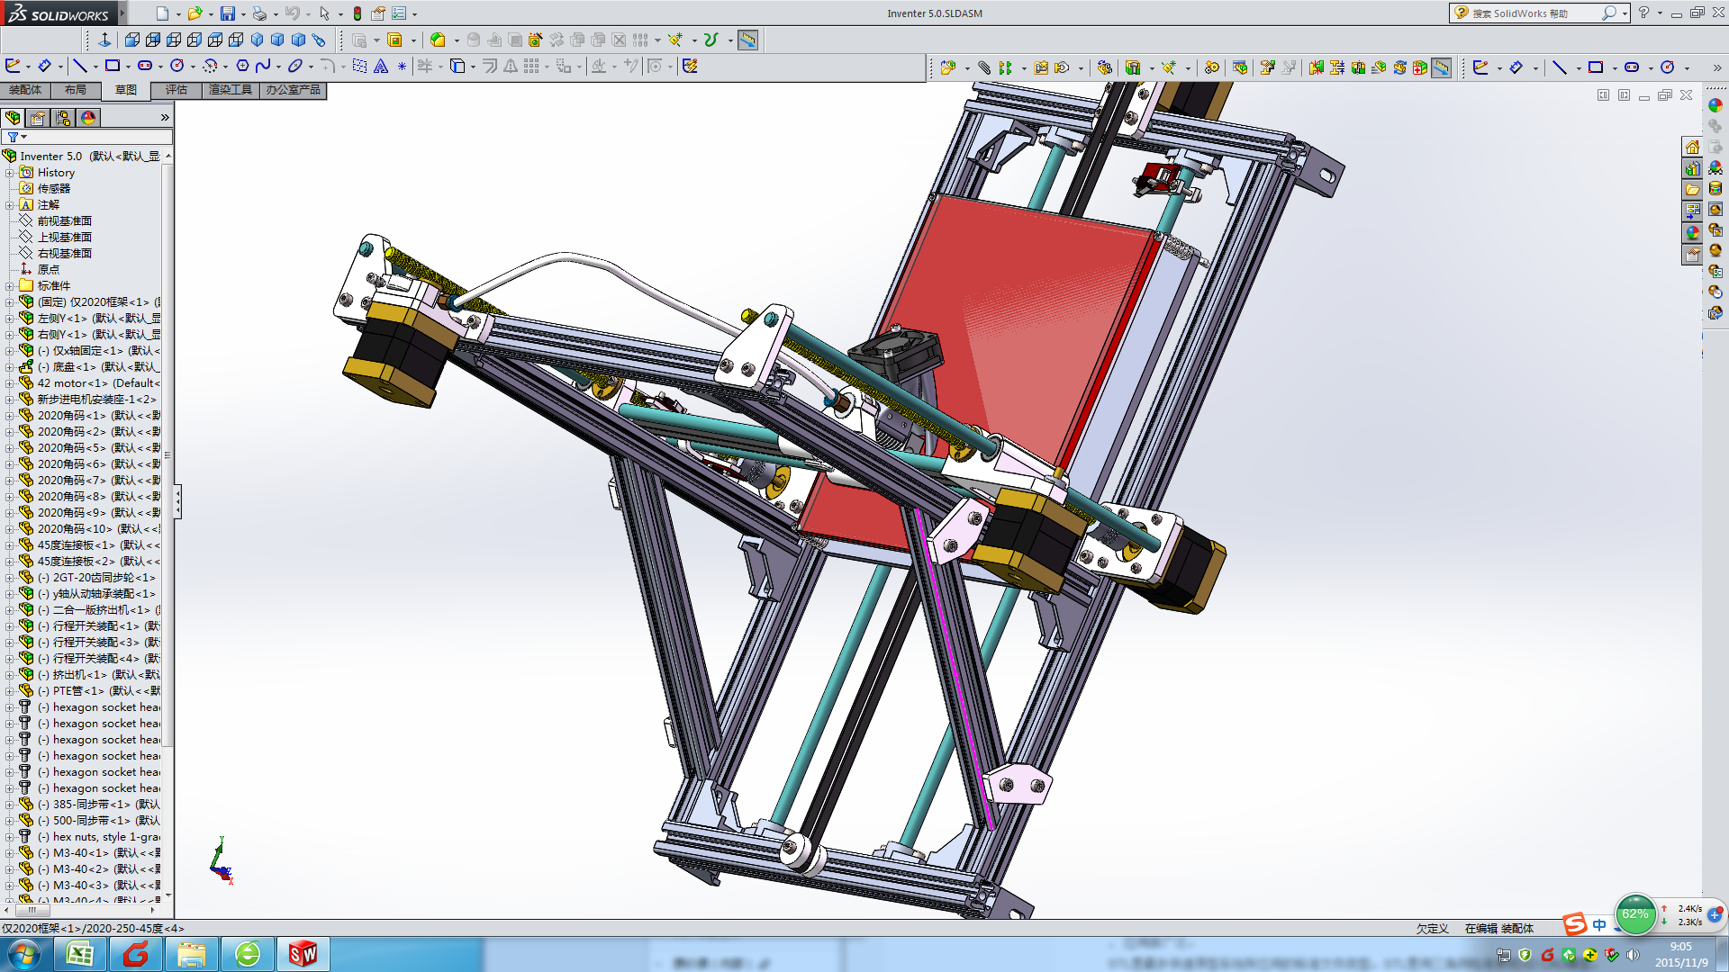The image size is (1729, 972).
Task: Switch to the 布局 tab
Action: click(x=76, y=90)
